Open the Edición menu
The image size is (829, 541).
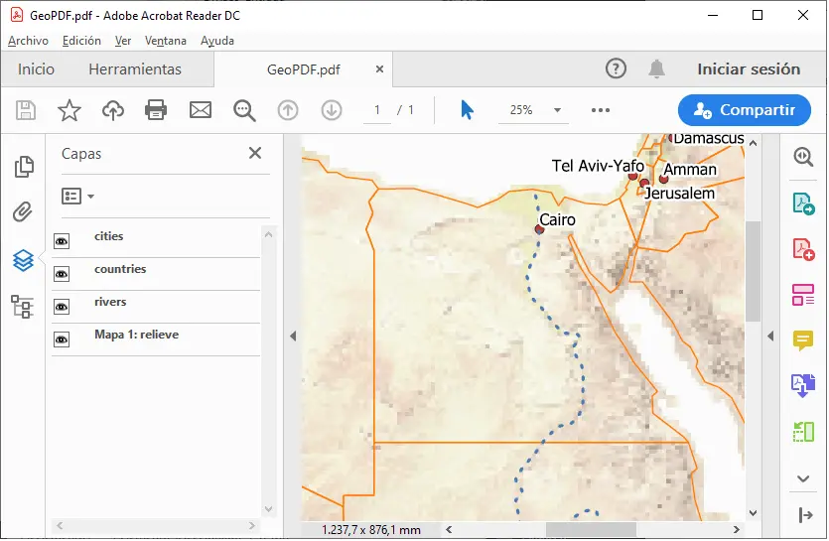click(81, 41)
